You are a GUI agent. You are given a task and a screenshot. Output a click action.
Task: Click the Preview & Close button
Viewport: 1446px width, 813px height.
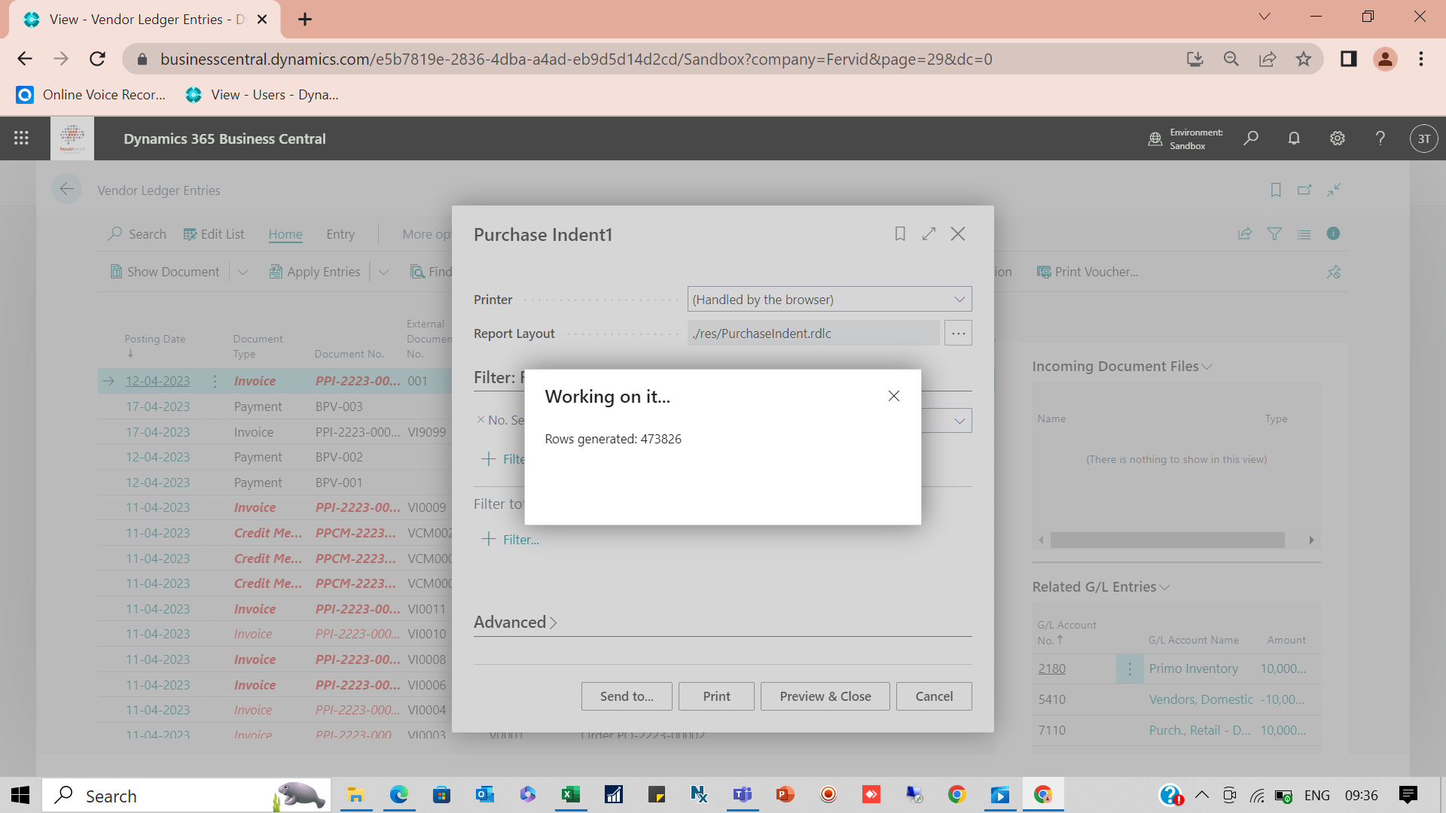[x=825, y=696]
